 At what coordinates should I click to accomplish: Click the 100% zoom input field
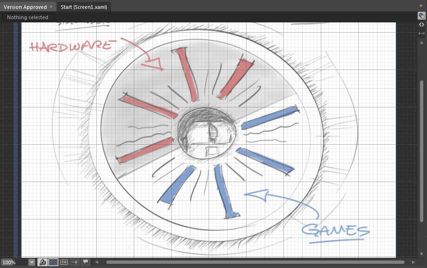14,262
